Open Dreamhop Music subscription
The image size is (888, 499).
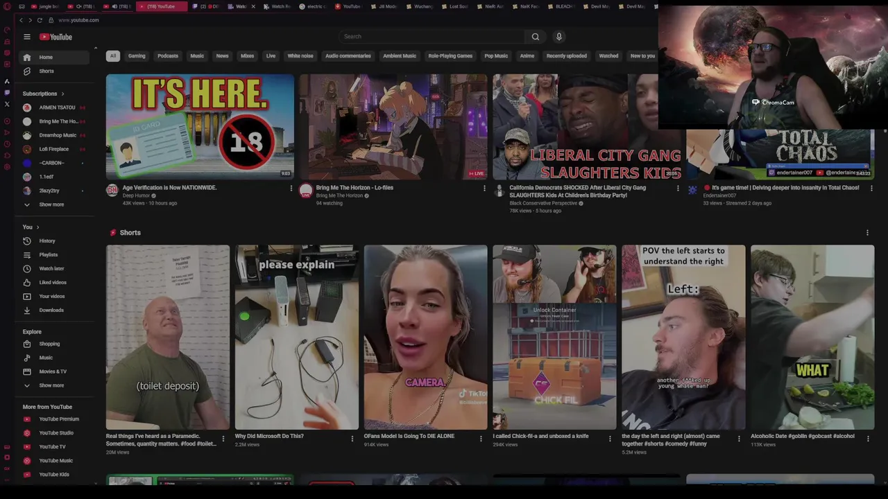coord(53,135)
